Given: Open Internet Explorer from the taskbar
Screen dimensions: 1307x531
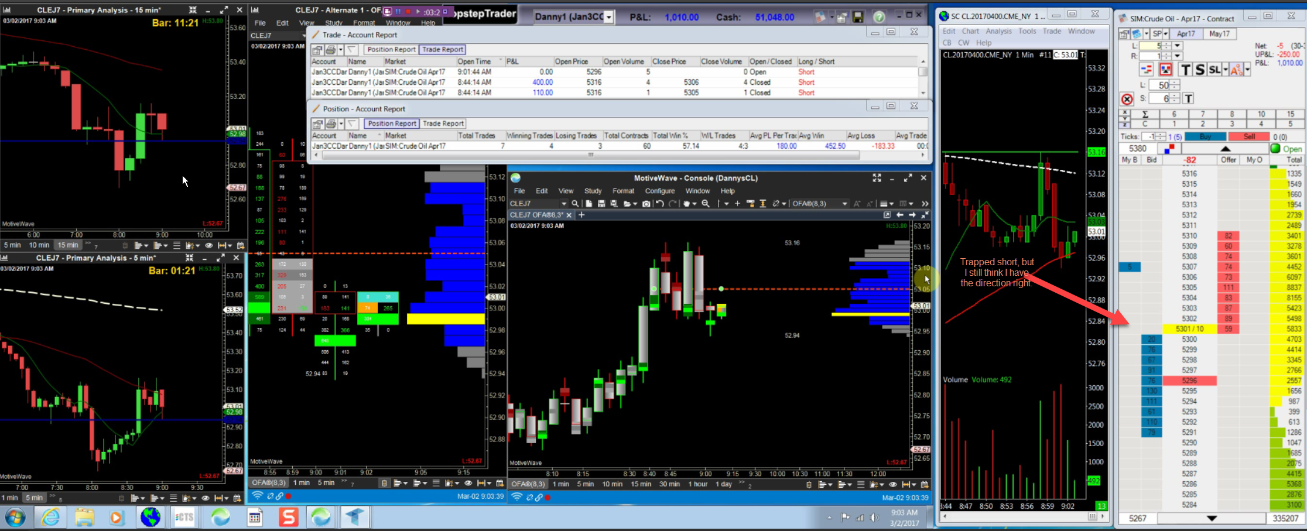Looking at the screenshot, I should pos(50,518).
